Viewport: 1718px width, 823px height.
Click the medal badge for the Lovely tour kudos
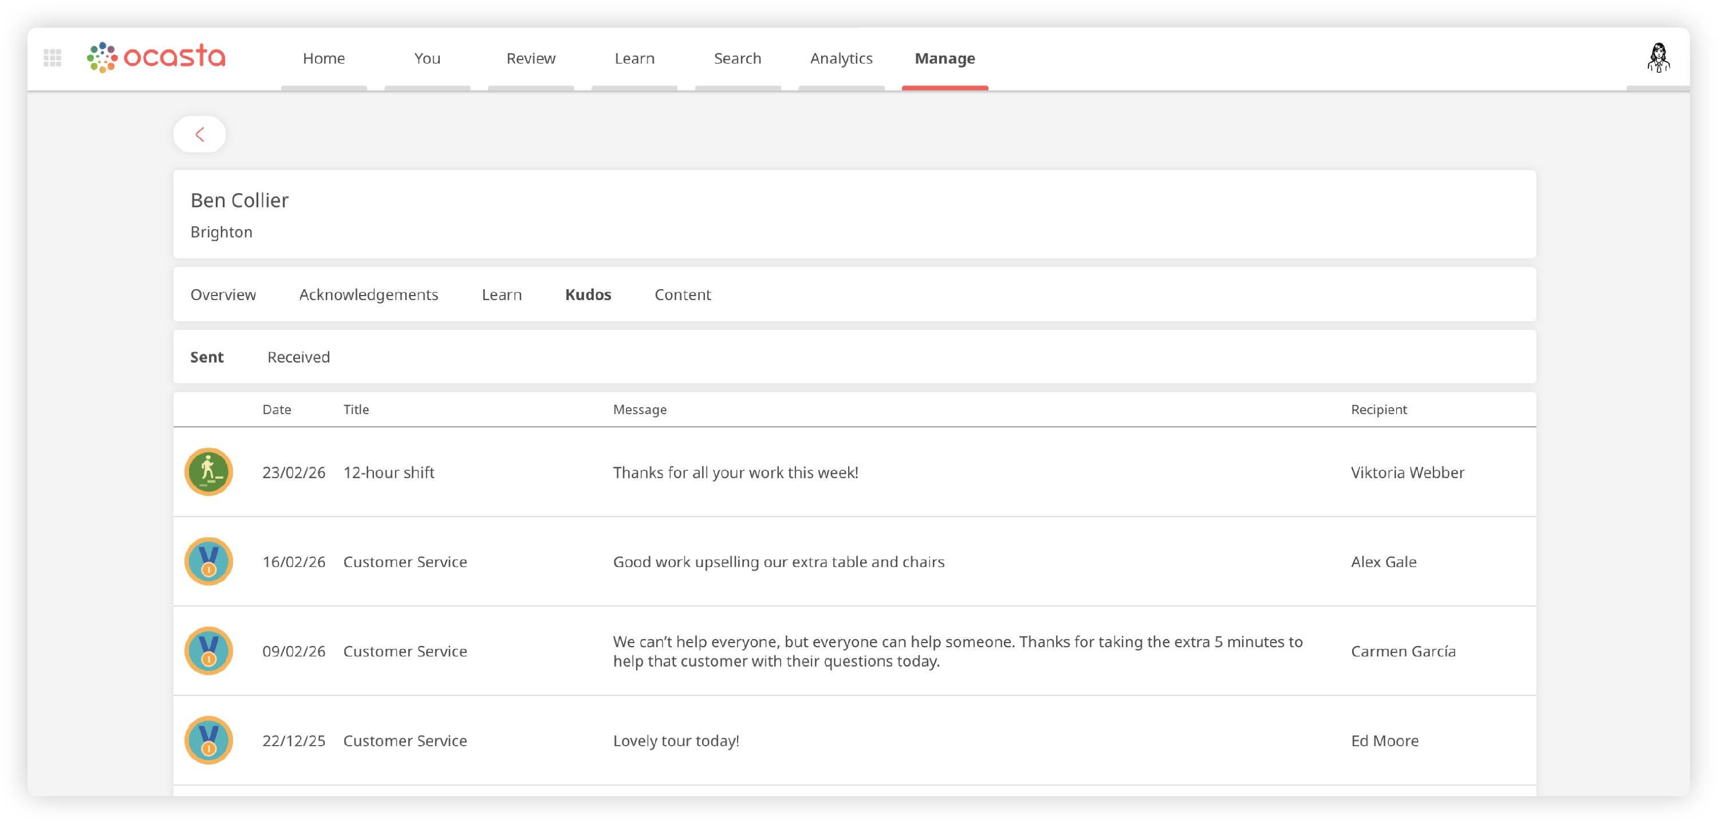coord(209,741)
